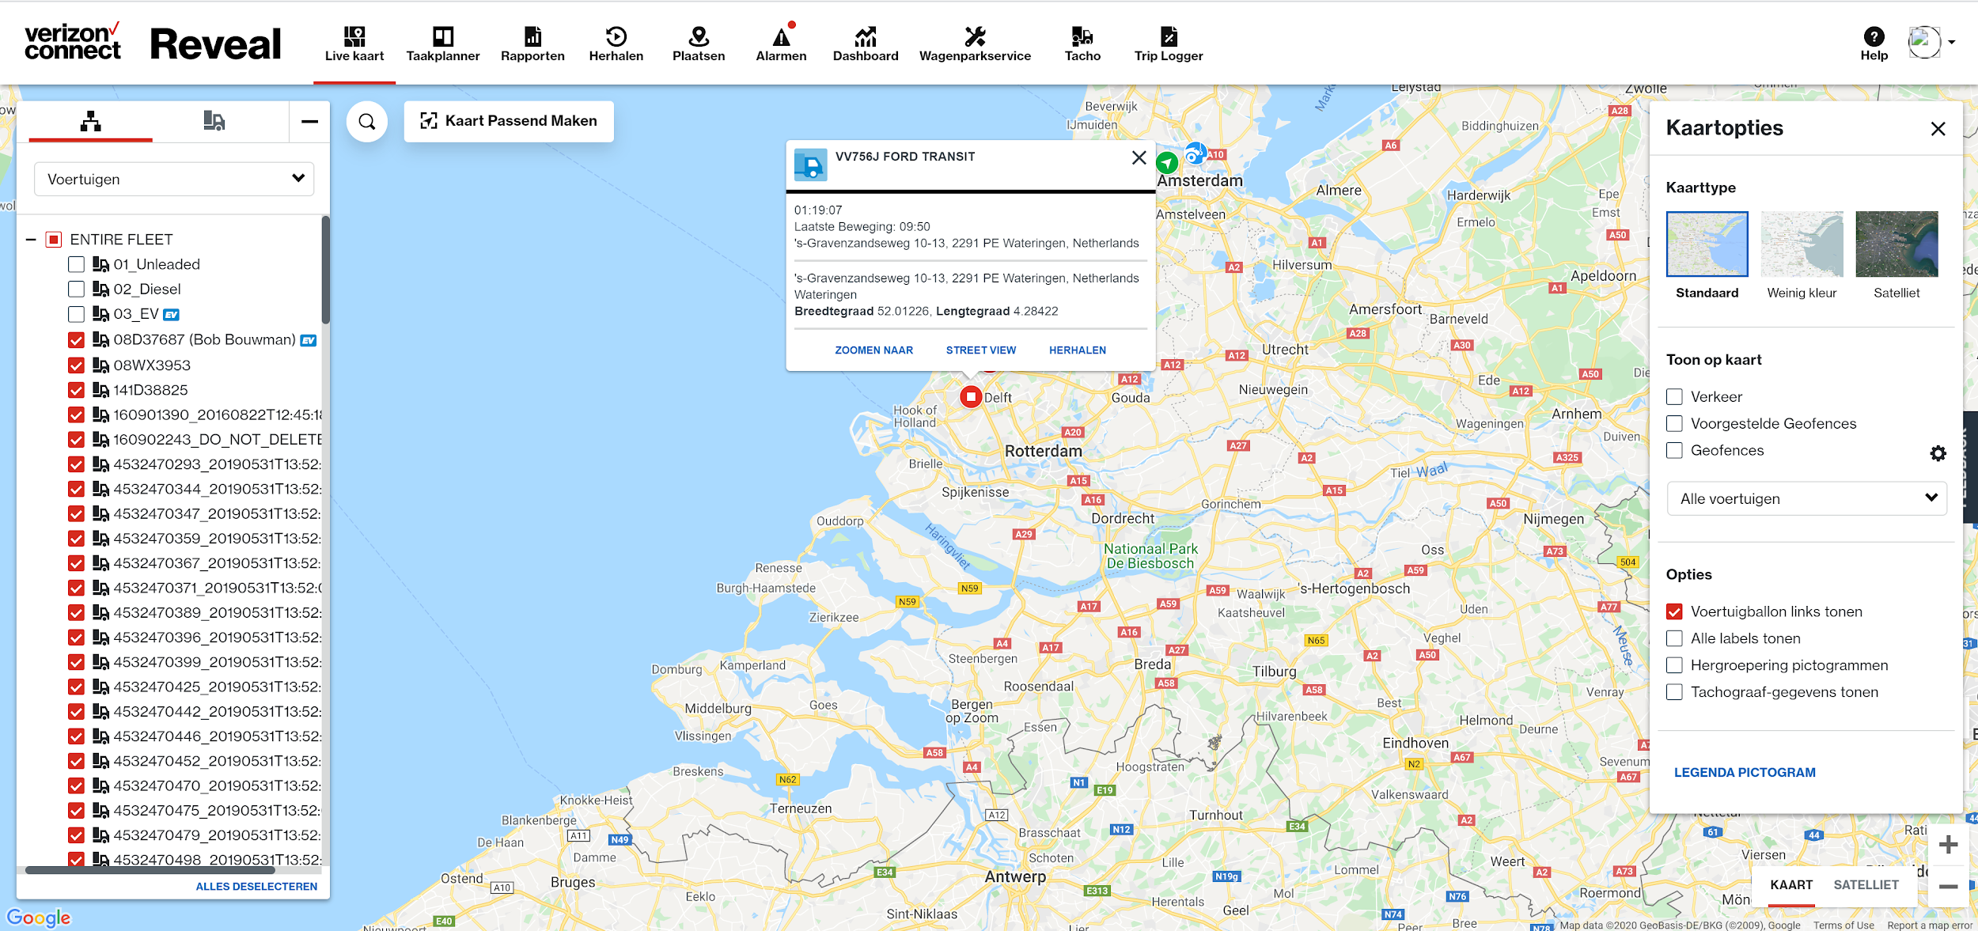Enable Tachograaf-gegevens tonen
This screenshot has width=1978, height=931.
point(1674,692)
